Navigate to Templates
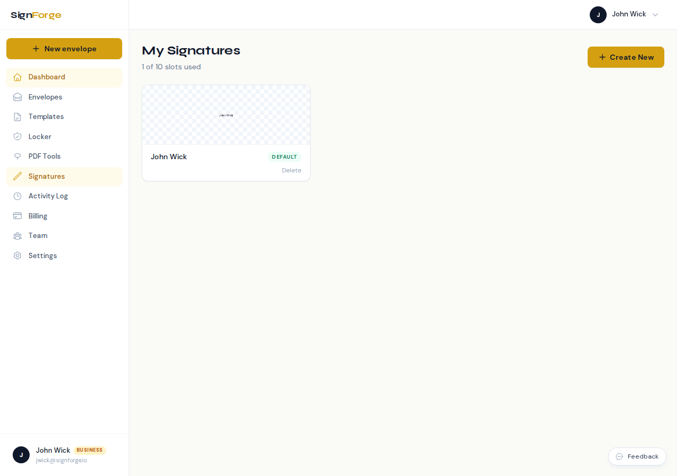The width and height of the screenshot is (677, 476). point(64,117)
